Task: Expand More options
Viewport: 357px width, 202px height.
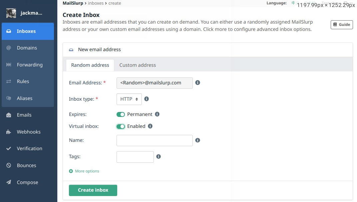Action: coord(84,171)
